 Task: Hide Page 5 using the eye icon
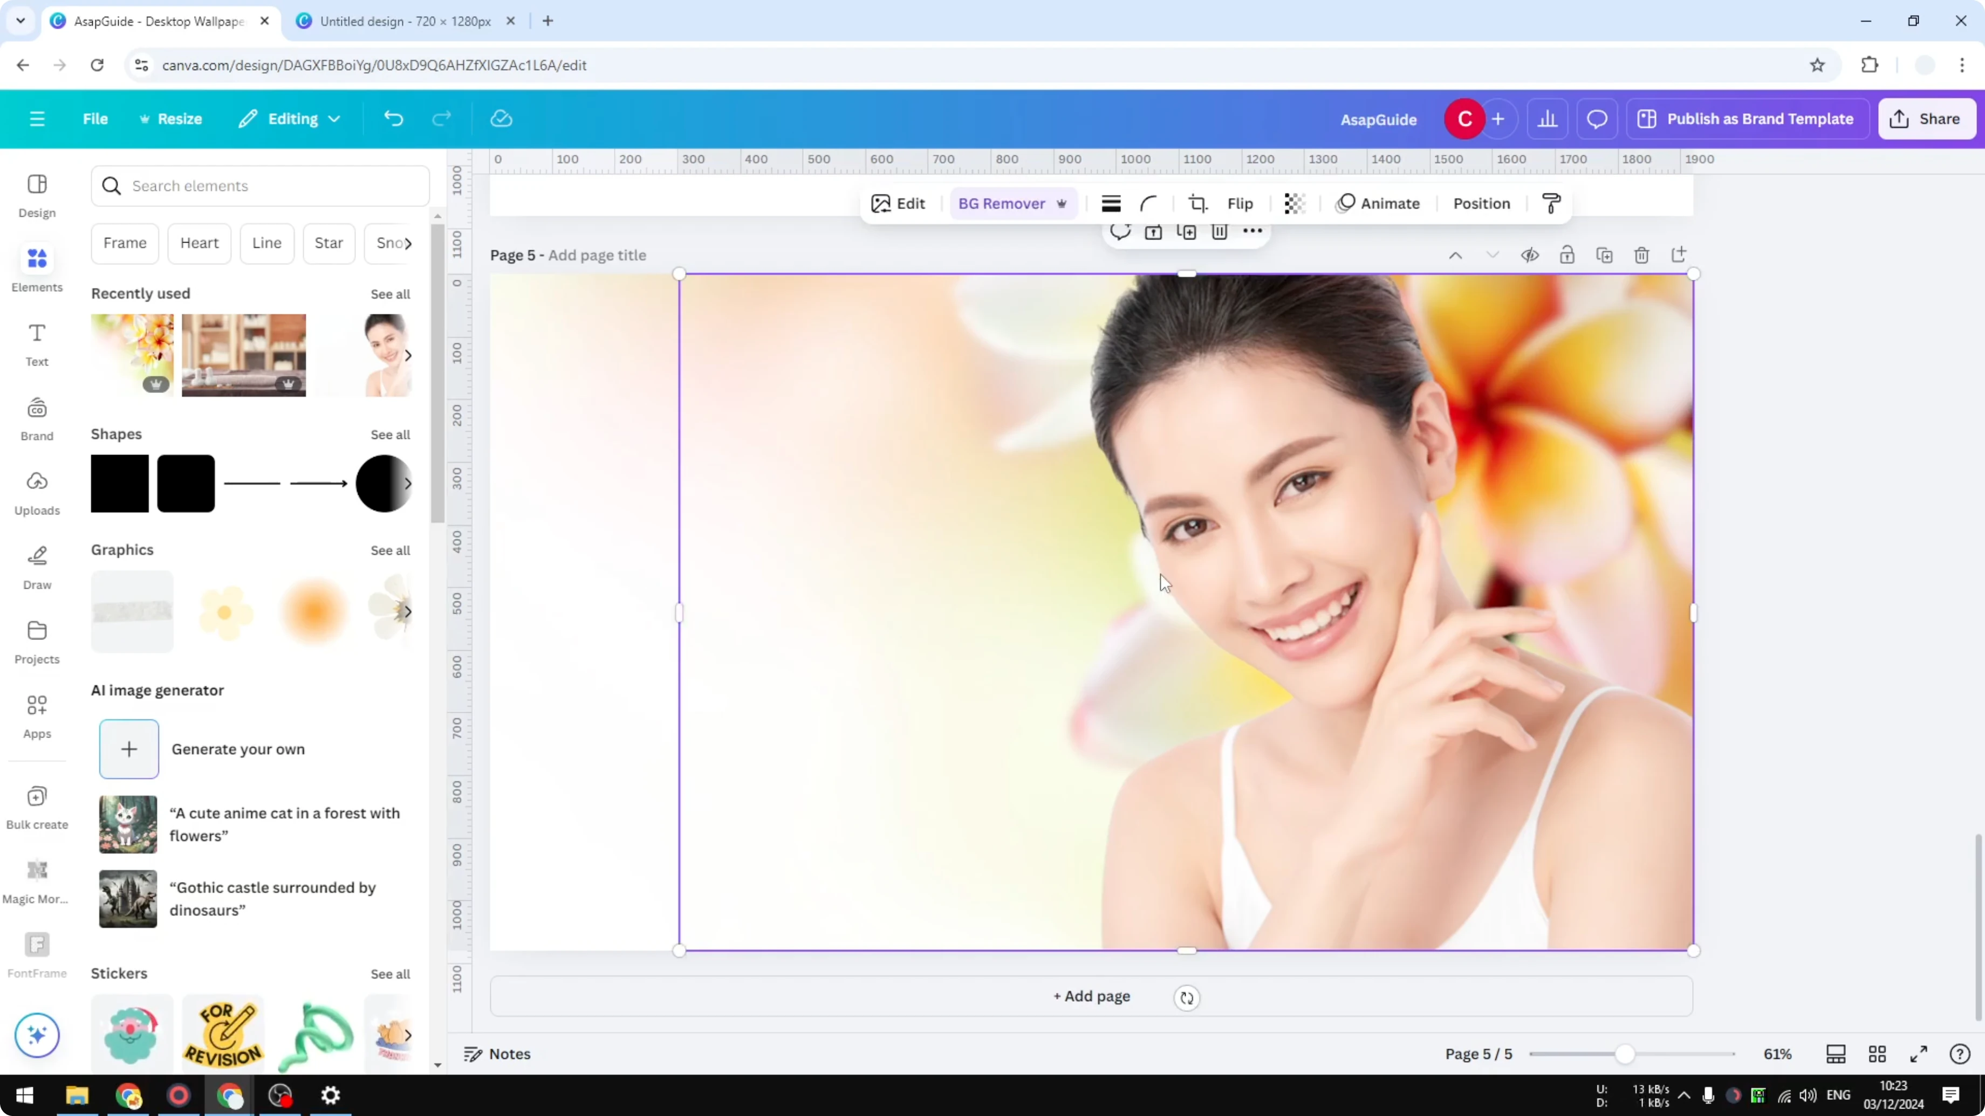pos(1530,254)
